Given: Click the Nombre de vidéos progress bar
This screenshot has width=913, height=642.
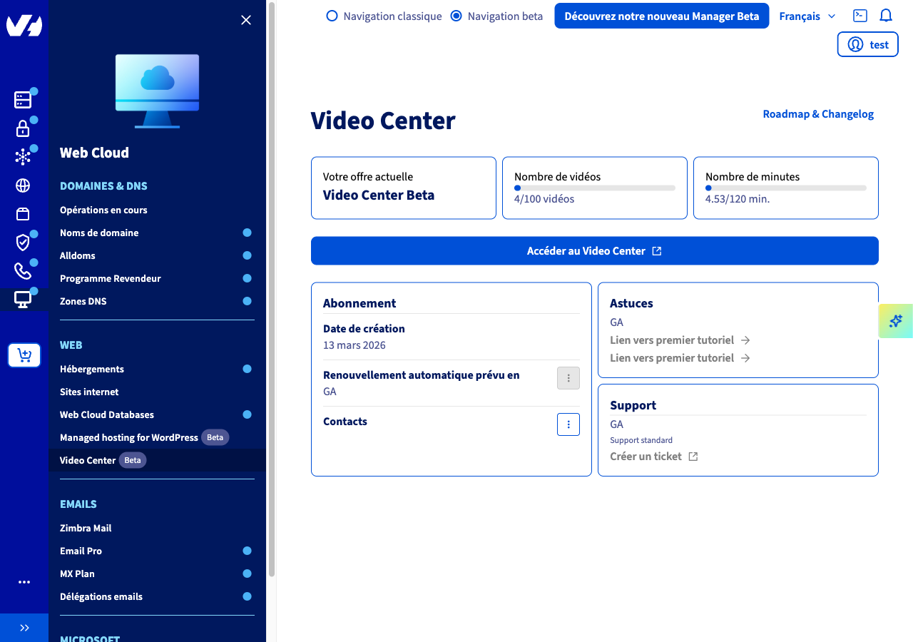Looking at the screenshot, I should coord(595,188).
